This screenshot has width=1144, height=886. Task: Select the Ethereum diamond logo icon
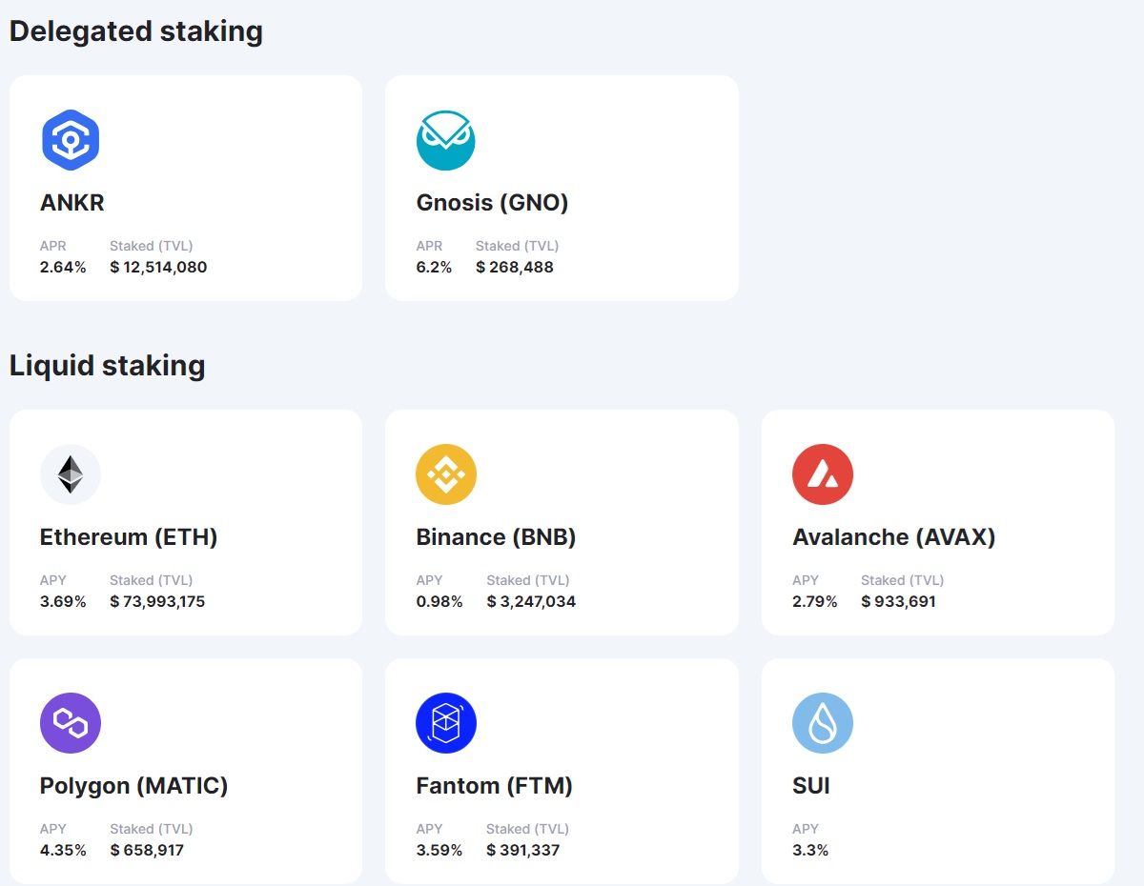[71, 474]
